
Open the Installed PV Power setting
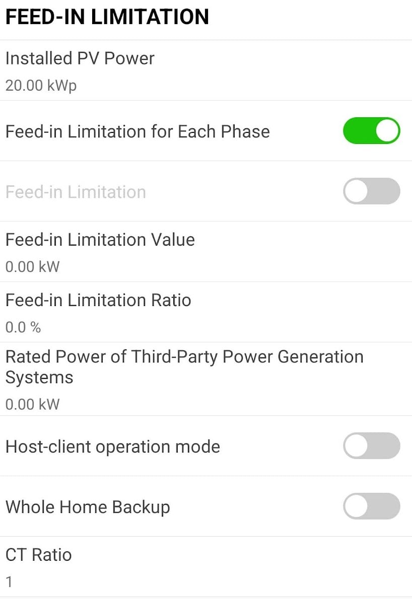click(x=206, y=70)
